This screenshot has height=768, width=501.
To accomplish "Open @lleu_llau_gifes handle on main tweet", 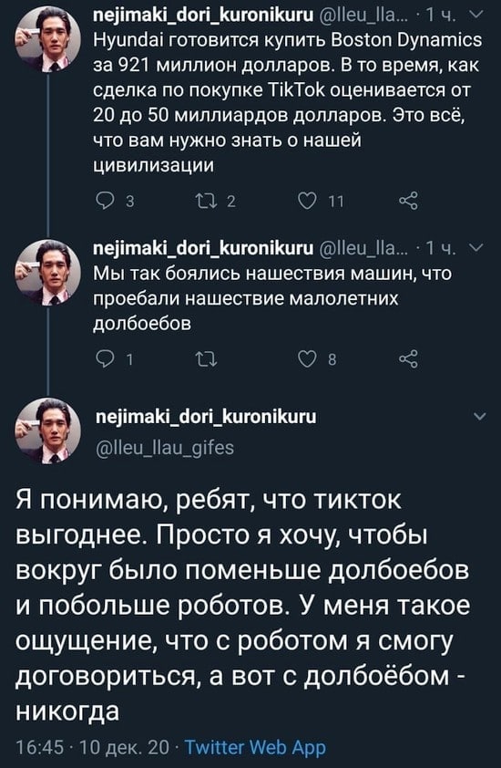I will [x=166, y=448].
